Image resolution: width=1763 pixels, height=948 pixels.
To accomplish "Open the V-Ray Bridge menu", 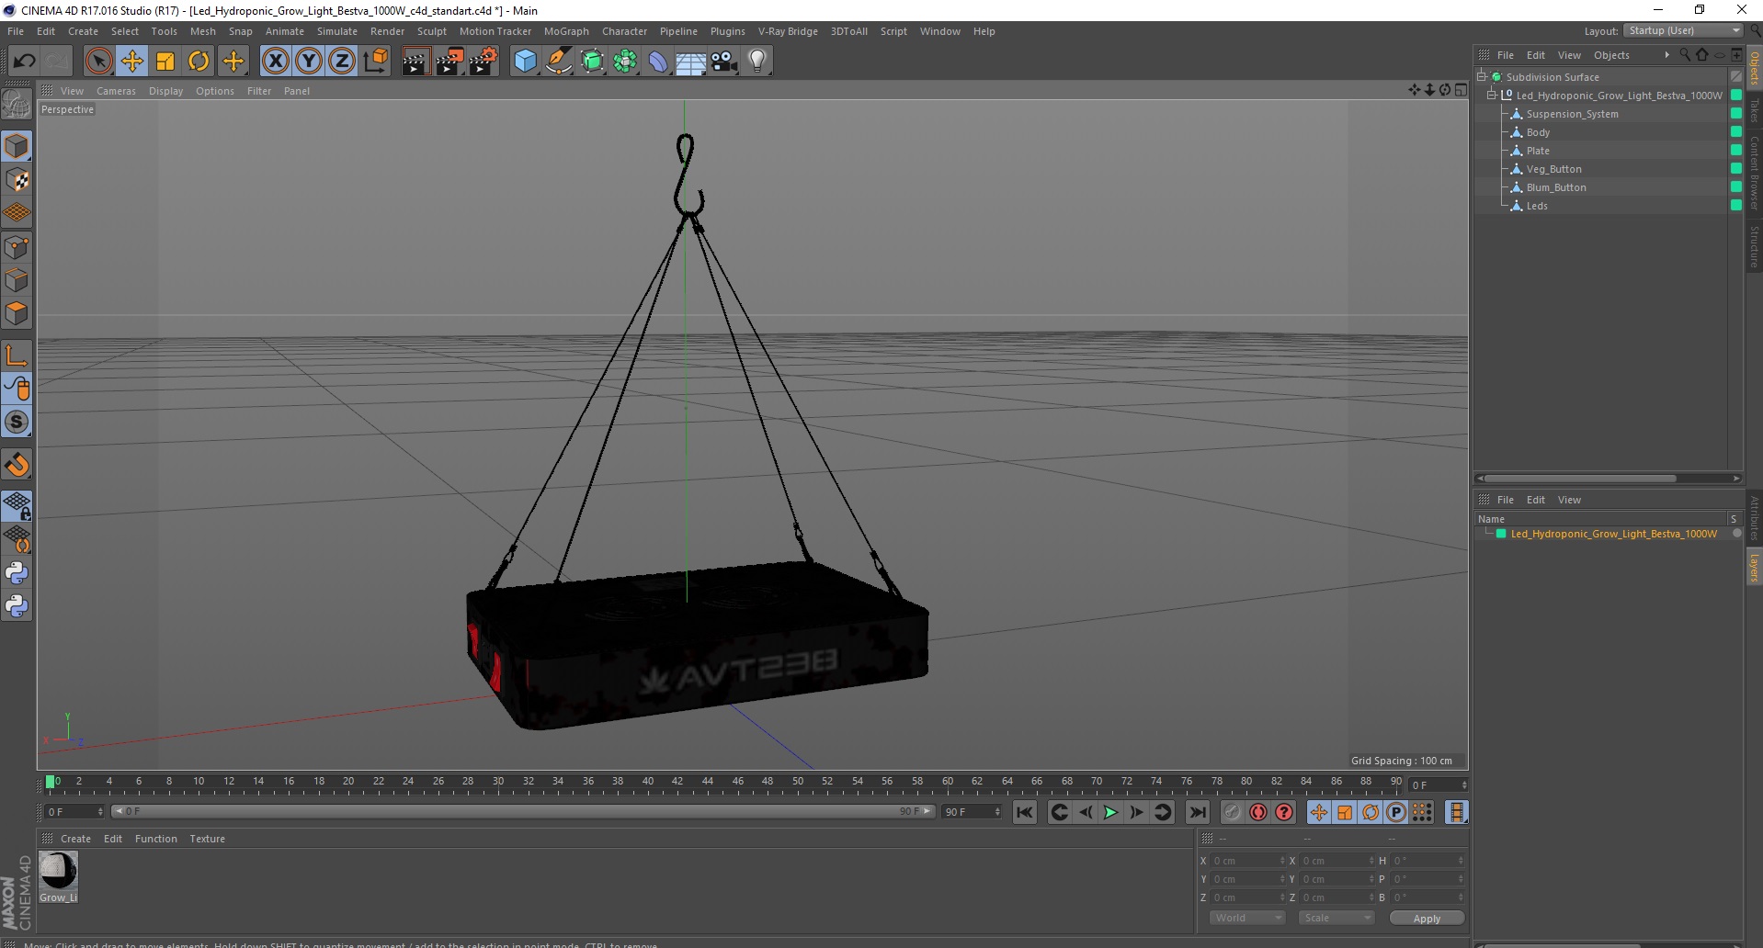I will (788, 31).
